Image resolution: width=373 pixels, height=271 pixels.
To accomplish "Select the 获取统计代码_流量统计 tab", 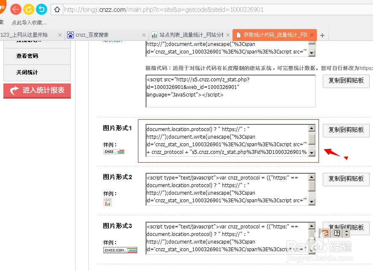I will pos(276,35).
